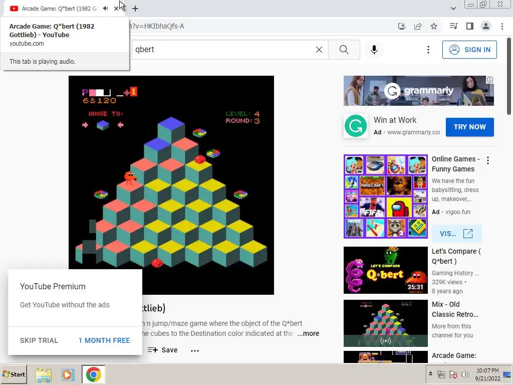Open a new browser tab

pos(135,9)
